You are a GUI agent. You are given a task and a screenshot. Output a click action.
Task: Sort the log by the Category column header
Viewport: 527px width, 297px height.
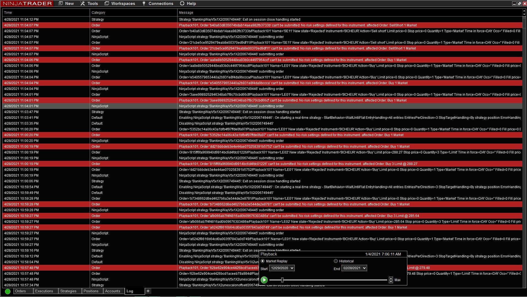133,13
